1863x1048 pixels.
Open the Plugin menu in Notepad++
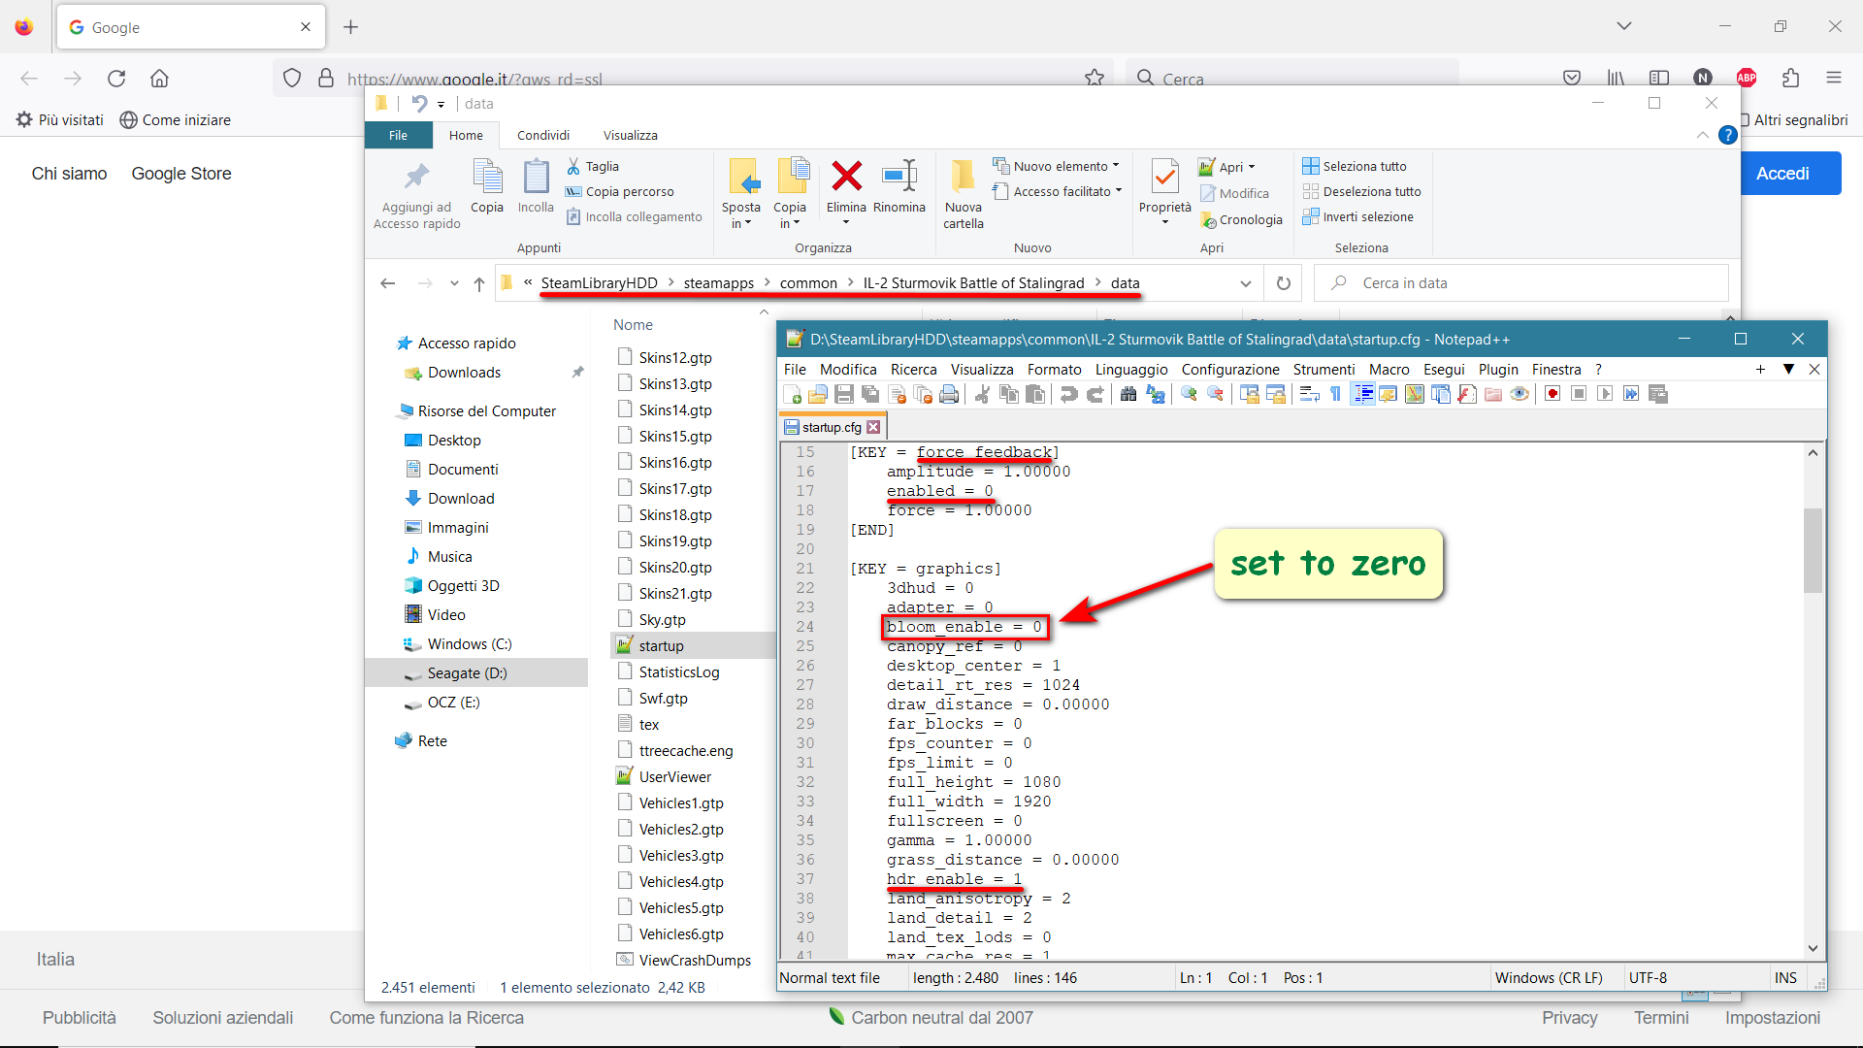(1497, 369)
